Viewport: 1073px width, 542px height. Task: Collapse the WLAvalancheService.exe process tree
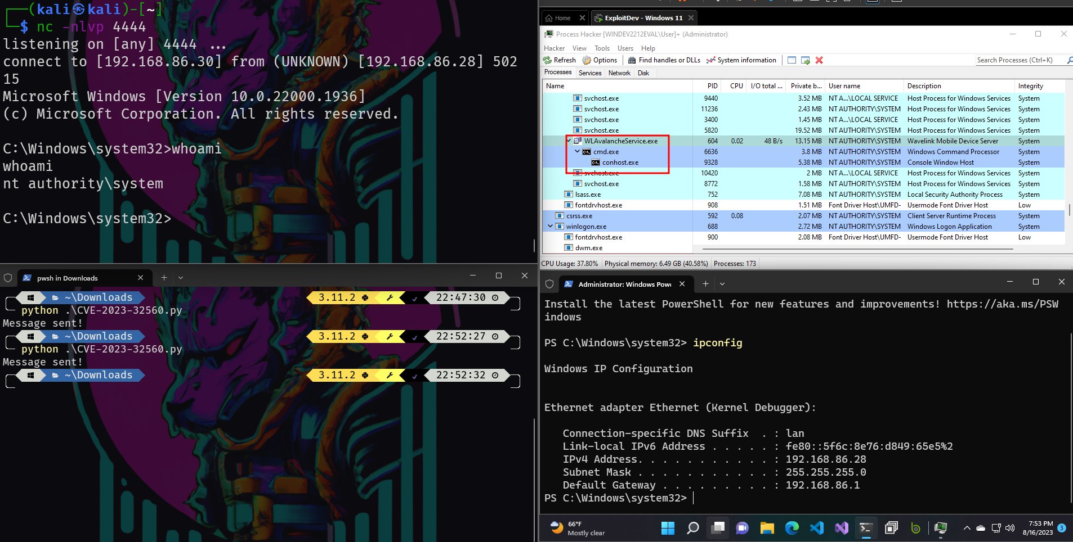pyautogui.click(x=569, y=141)
